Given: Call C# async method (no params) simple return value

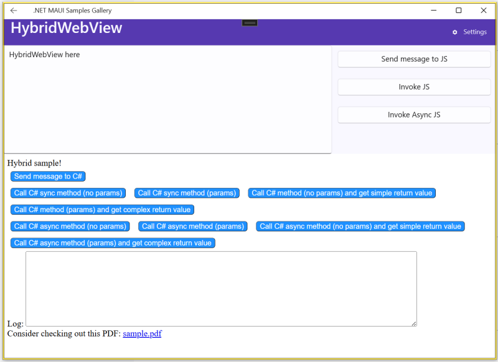Looking at the screenshot, I should click(360, 226).
